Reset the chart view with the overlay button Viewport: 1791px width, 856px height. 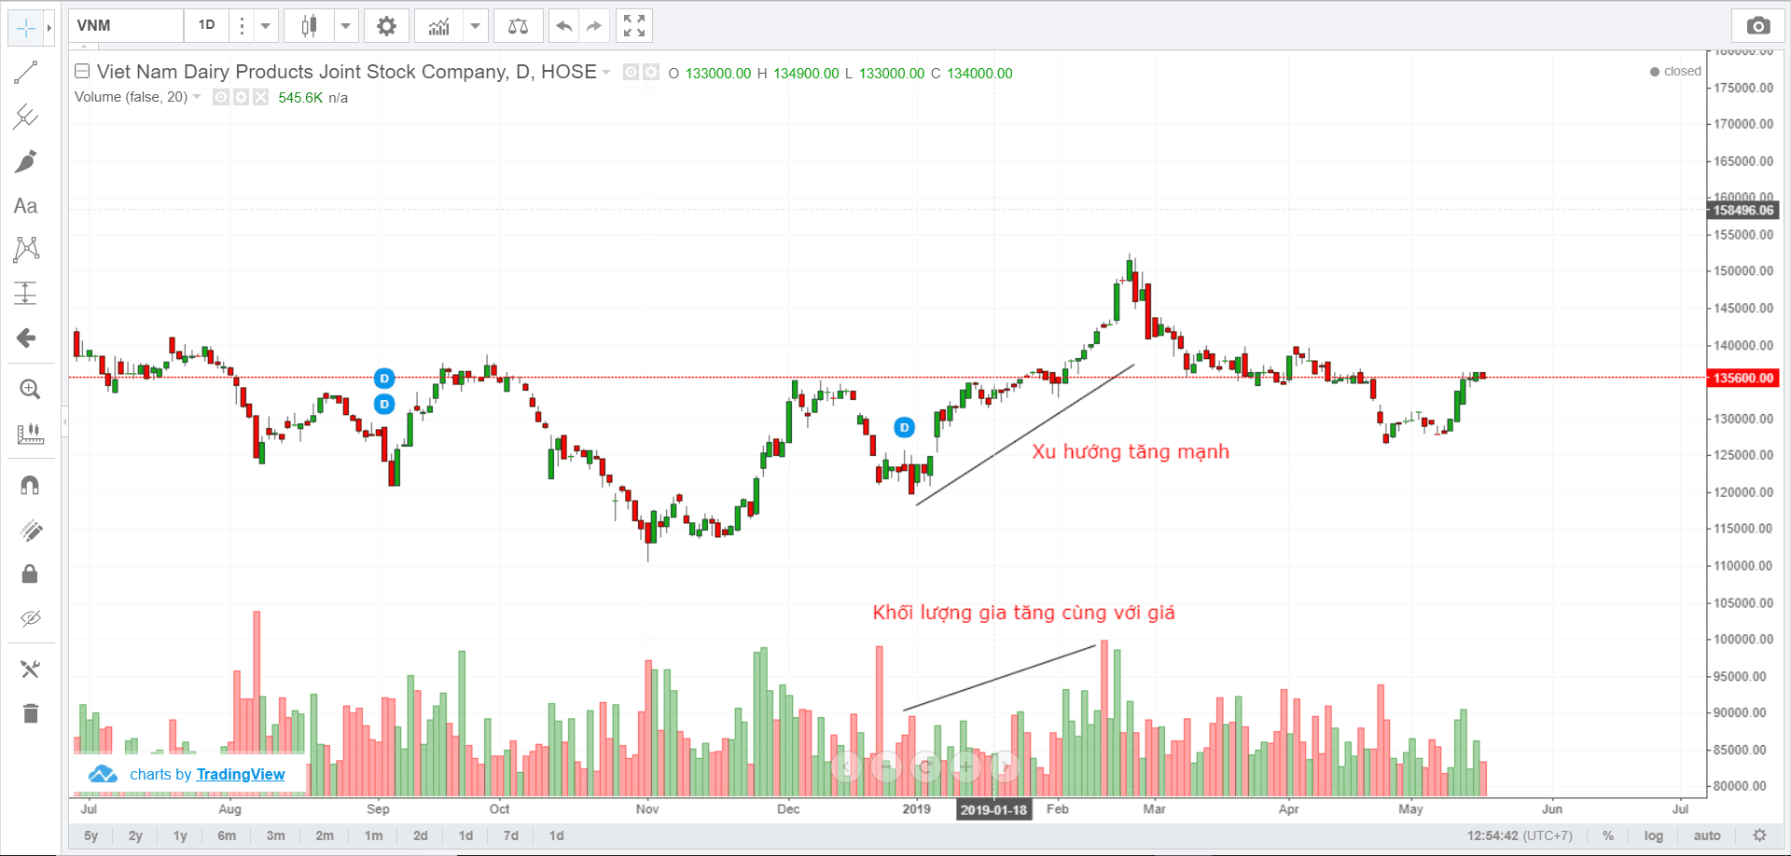(926, 766)
